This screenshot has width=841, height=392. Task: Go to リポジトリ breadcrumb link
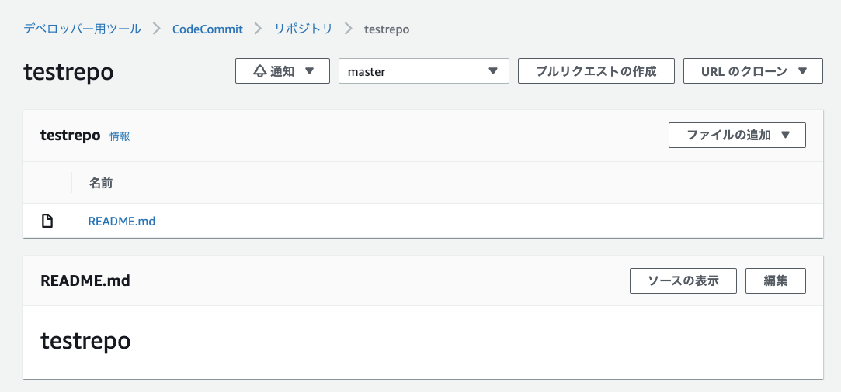(304, 29)
